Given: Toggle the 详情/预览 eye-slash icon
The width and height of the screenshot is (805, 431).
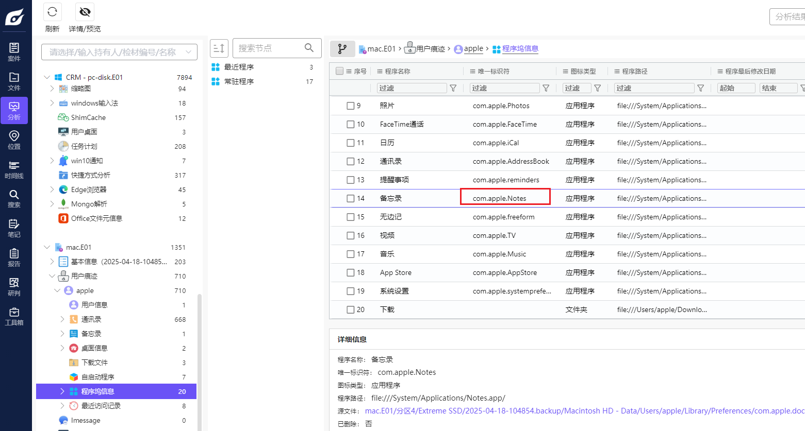Looking at the screenshot, I should 85,12.
